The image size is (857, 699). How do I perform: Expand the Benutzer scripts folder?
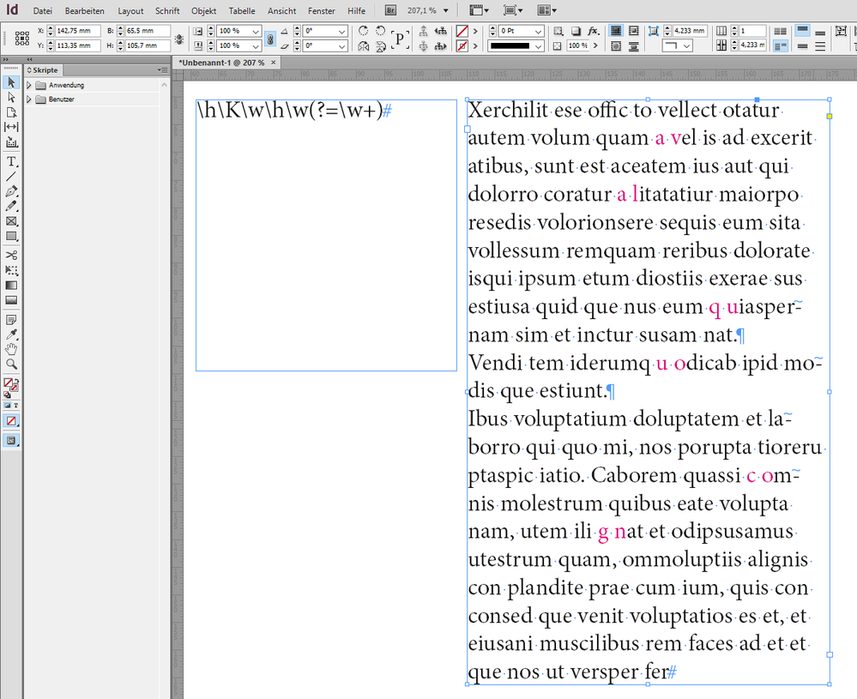[29, 99]
